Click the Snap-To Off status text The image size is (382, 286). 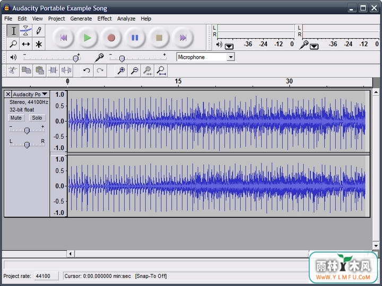pos(151,276)
